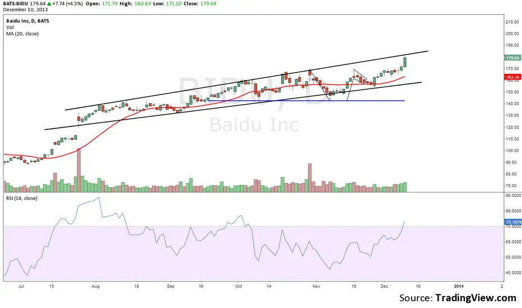Image resolution: width=522 pixels, height=308 pixels.
Task: Click the MA (20, close) indicator label
Action: coord(22,34)
